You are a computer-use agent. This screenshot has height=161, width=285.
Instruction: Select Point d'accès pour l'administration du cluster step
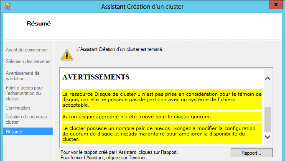coord(24,93)
